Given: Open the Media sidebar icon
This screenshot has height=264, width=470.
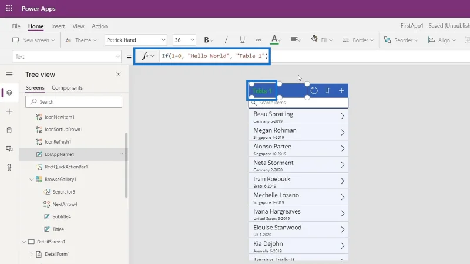Looking at the screenshot, I should click(x=9, y=149).
